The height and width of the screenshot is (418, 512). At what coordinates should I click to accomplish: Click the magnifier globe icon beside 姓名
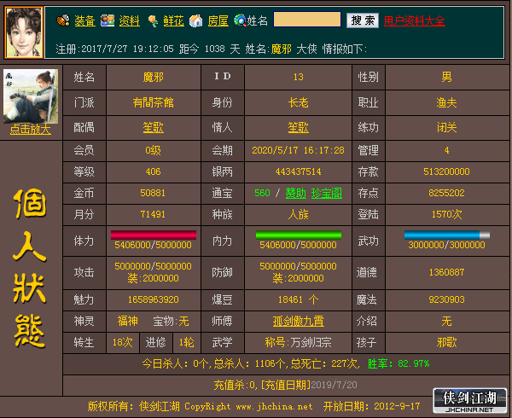pos(240,20)
